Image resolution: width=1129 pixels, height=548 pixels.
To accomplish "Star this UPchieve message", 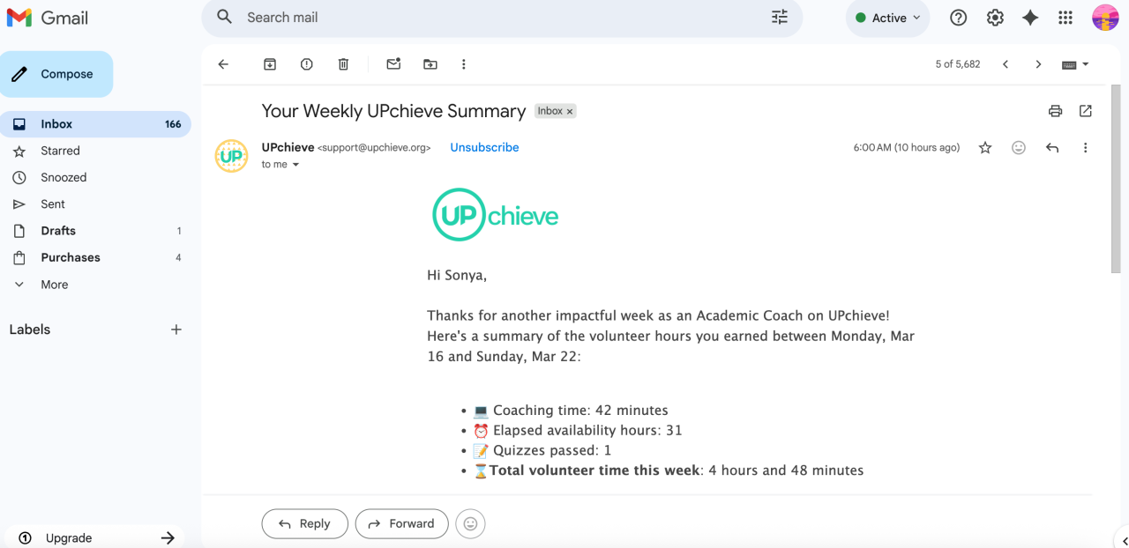I will coord(985,148).
